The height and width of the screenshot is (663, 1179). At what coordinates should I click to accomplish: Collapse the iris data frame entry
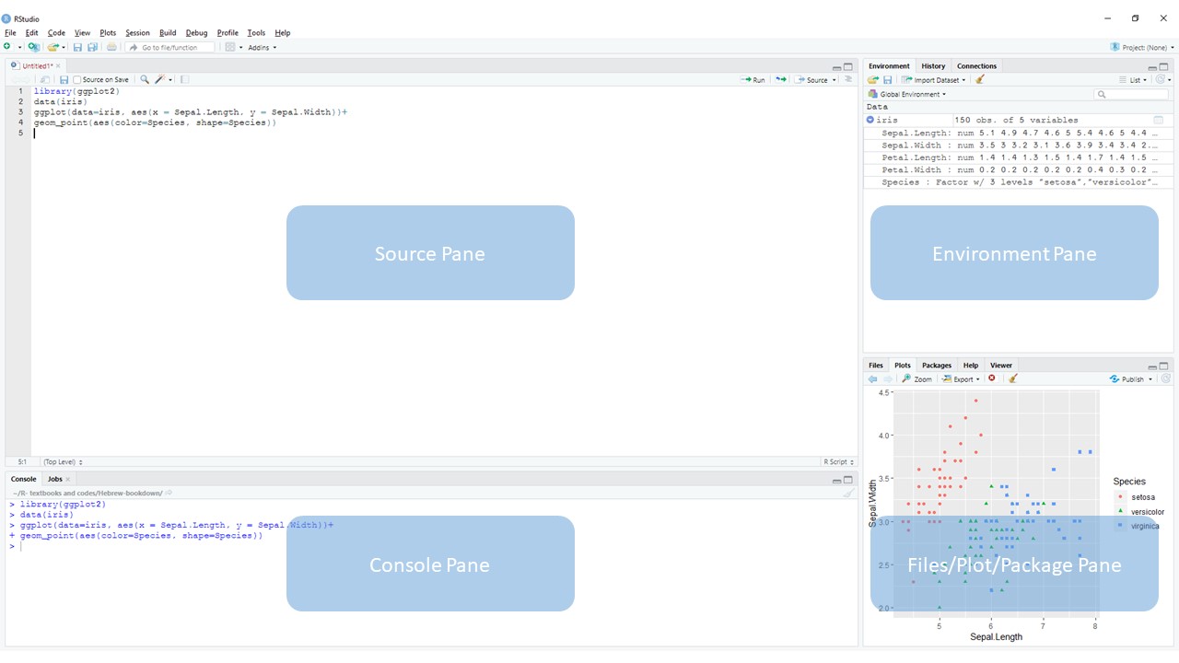(870, 120)
